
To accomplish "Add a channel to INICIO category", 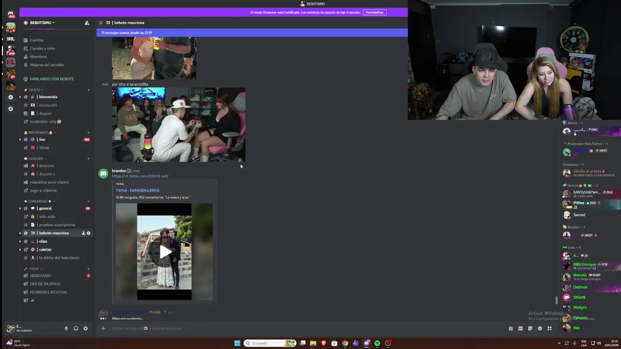I will [88, 90].
